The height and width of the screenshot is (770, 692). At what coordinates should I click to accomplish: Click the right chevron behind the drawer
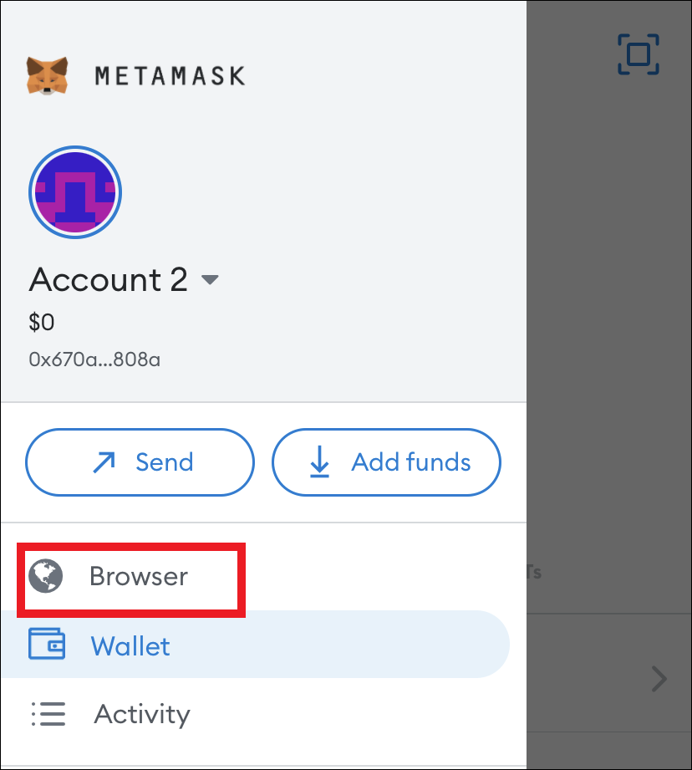click(659, 679)
